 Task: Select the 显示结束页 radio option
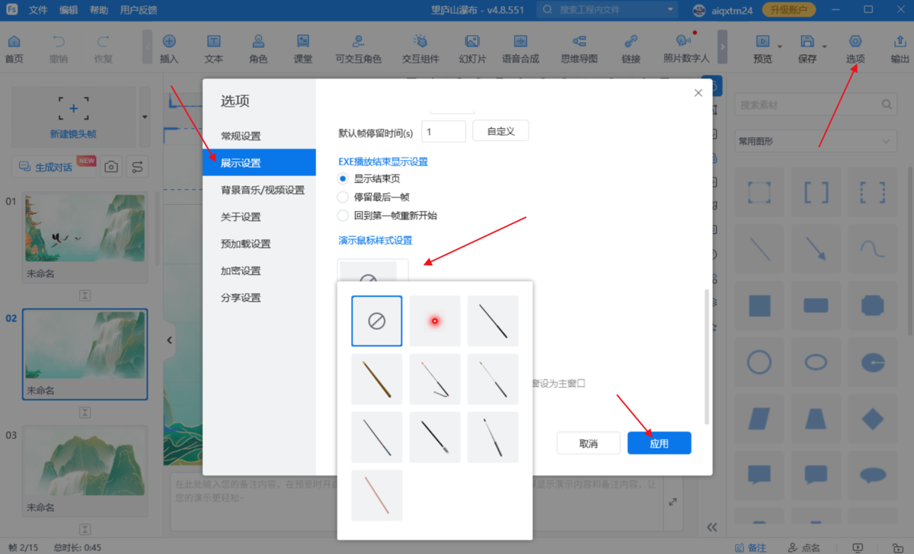344,178
